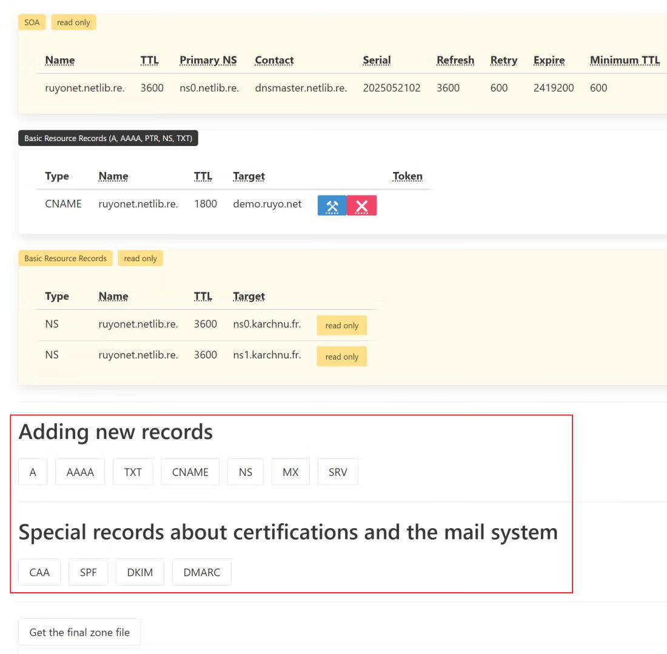Image resolution: width=667 pixels, height=654 pixels.
Task: Create a DKIM mail record
Action: 139,572
